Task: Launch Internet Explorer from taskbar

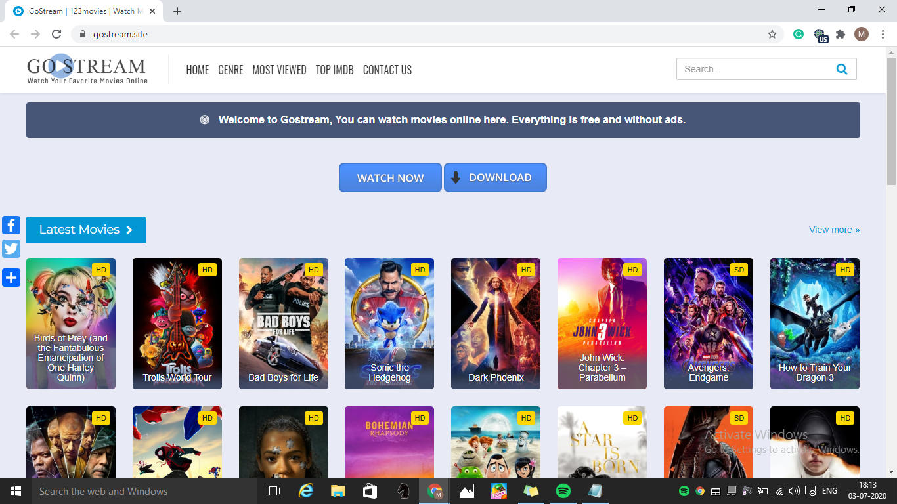Action: (x=306, y=491)
